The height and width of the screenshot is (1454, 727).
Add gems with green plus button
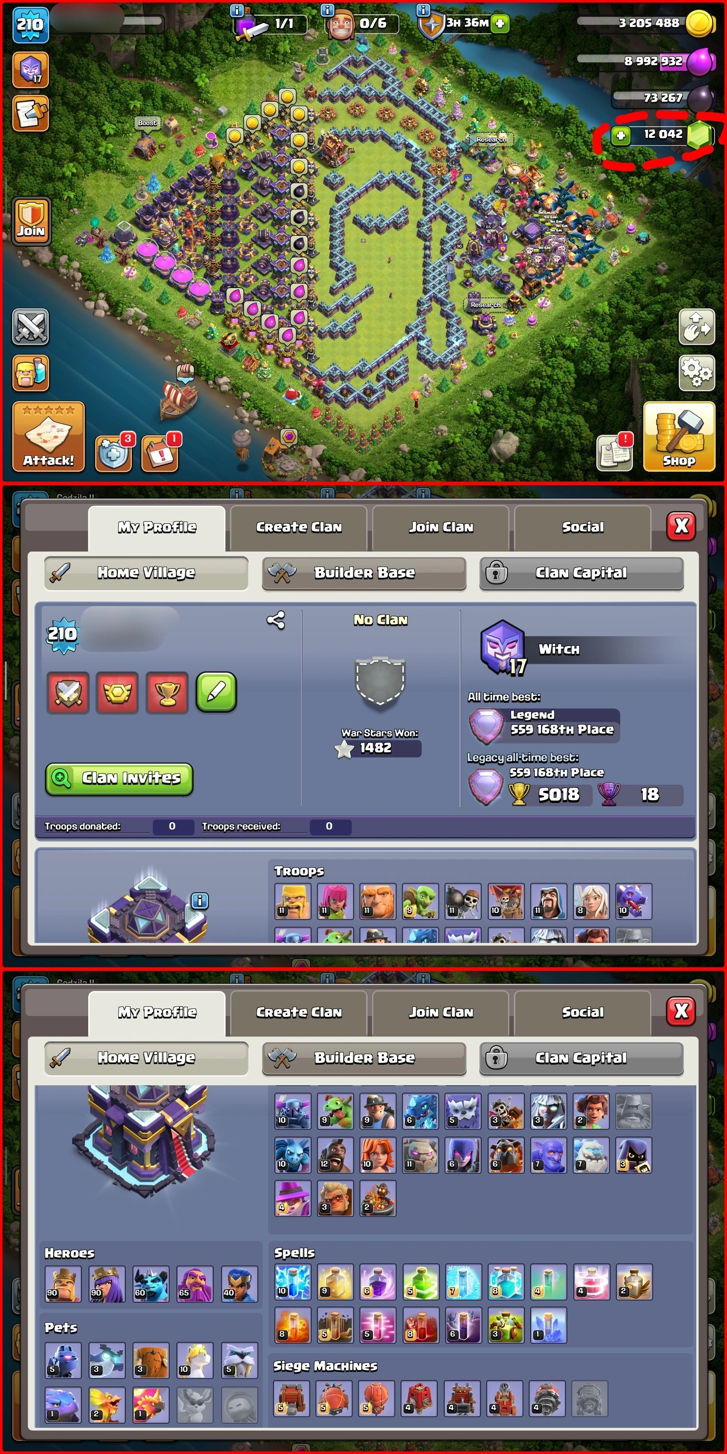pos(621,136)
